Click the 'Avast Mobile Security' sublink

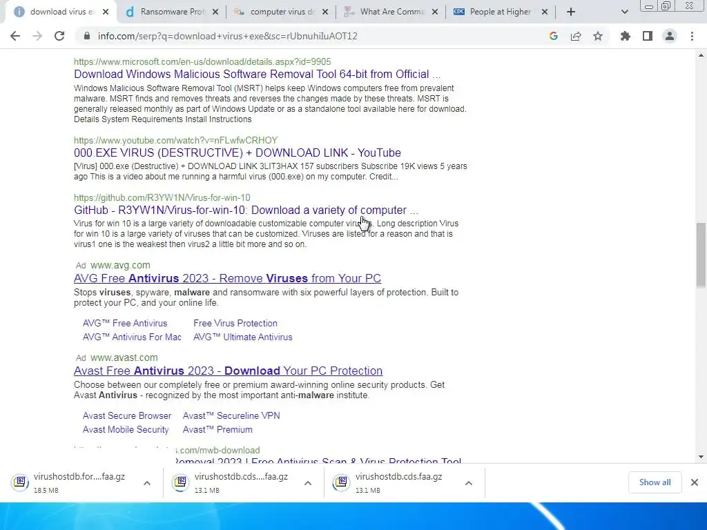pyautogui.click(x=126, y=429)
